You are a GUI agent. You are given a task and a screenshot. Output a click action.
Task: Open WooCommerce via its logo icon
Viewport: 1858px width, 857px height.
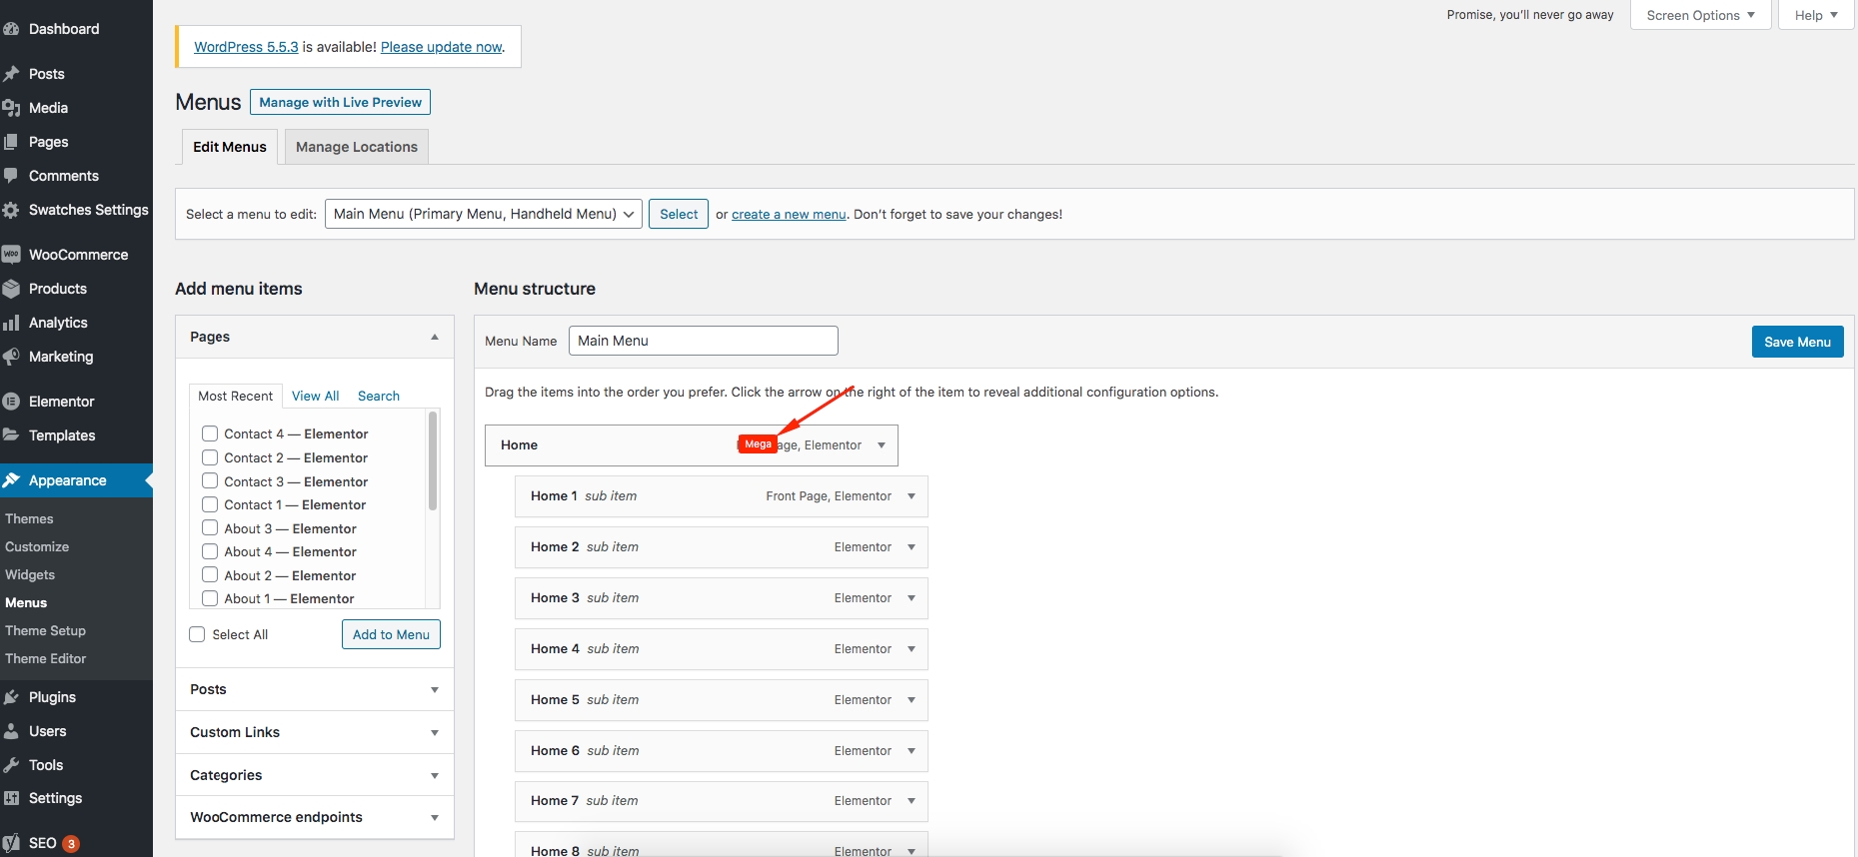coord(11,255)
